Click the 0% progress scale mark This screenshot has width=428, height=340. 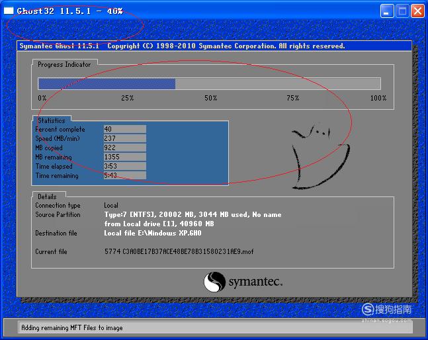pos(42,98)
